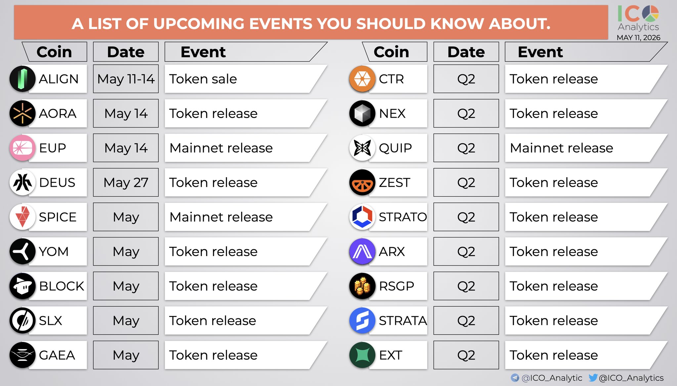Click the RSGP gold coins icon

pos(362,286)
